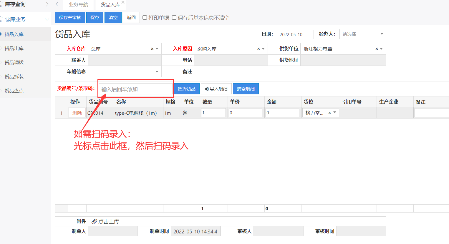Open the 供货单位 dropdown arrow
This screenshot has height=244, width=449.
coord(381,49)
